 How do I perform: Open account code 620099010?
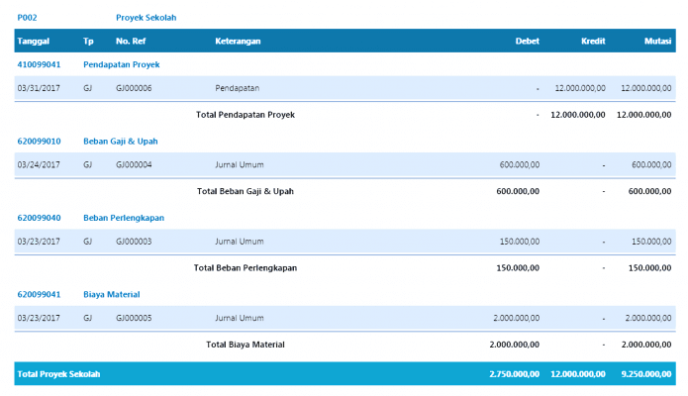point(39,141)
